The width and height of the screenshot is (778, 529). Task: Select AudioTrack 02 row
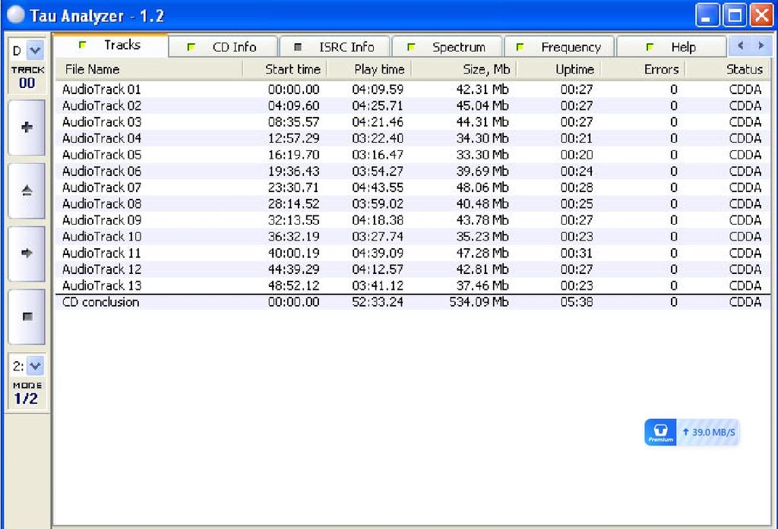[x=413, y=106]
